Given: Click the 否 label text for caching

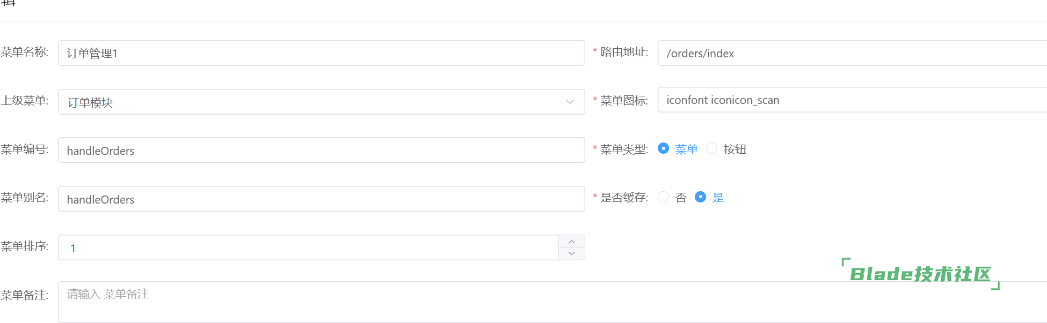Looking at the screenshot, I should tap(681, 198).
